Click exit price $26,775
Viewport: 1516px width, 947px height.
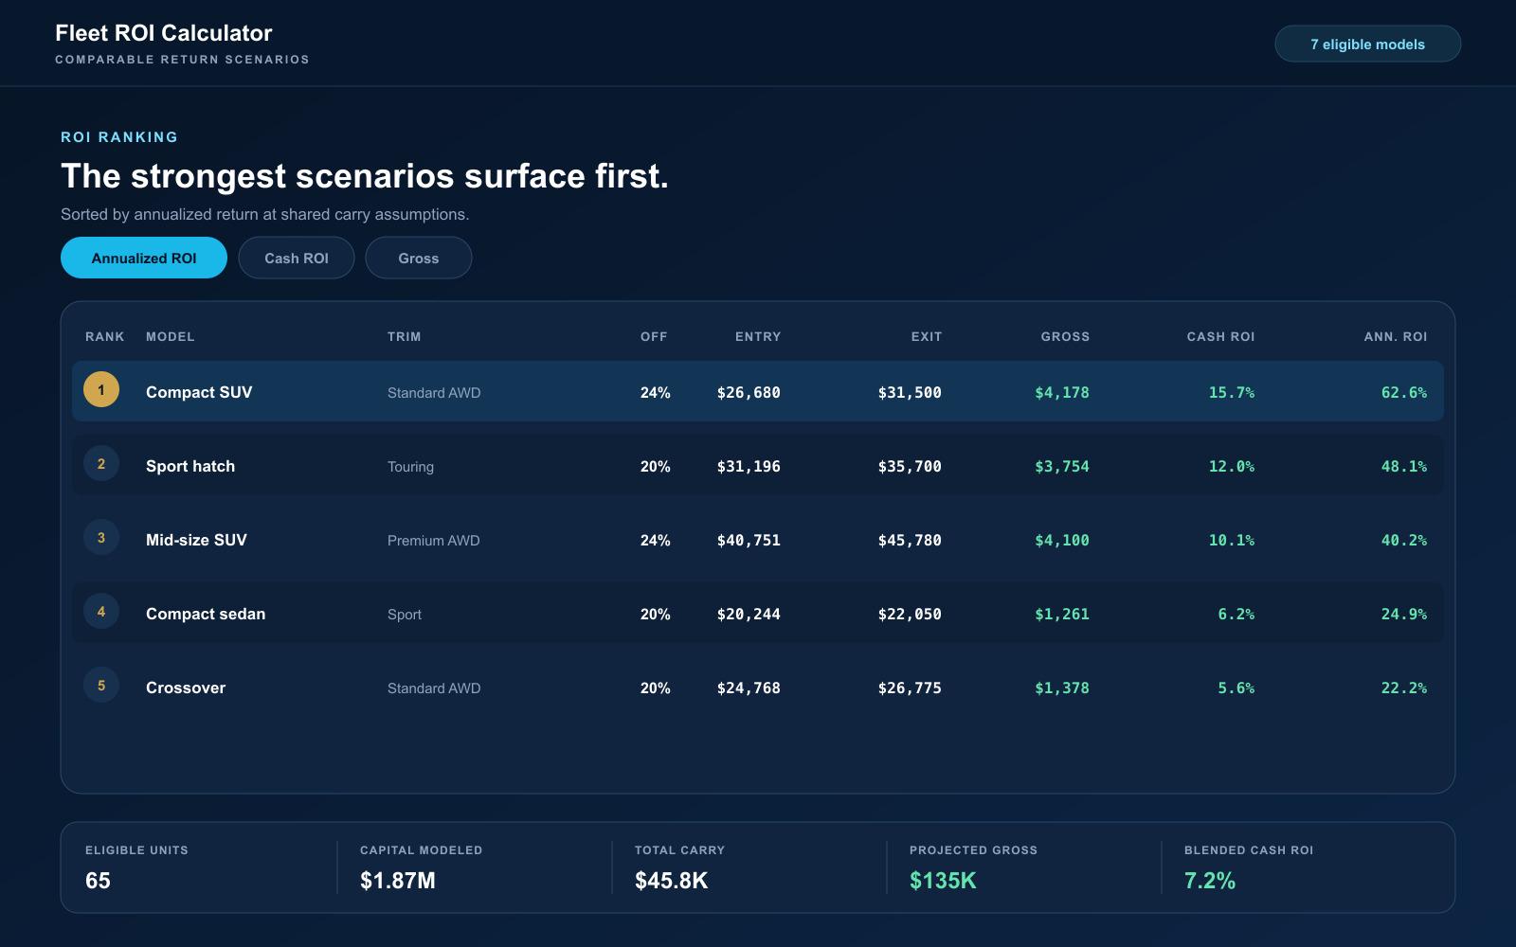pos(910,688)
